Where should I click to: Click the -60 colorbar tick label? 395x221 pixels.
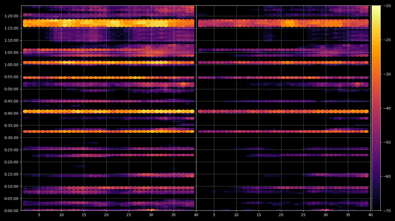(x=387, y=176)
